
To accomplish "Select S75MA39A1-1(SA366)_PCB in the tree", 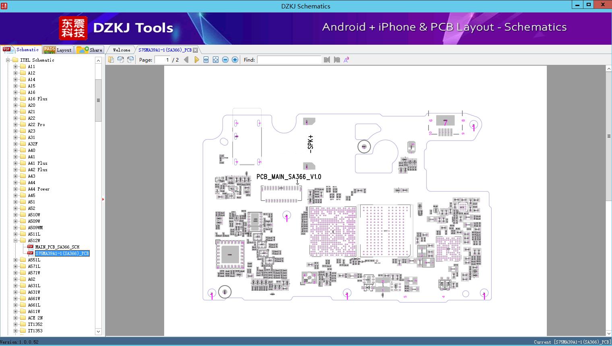I will [62, 253].
